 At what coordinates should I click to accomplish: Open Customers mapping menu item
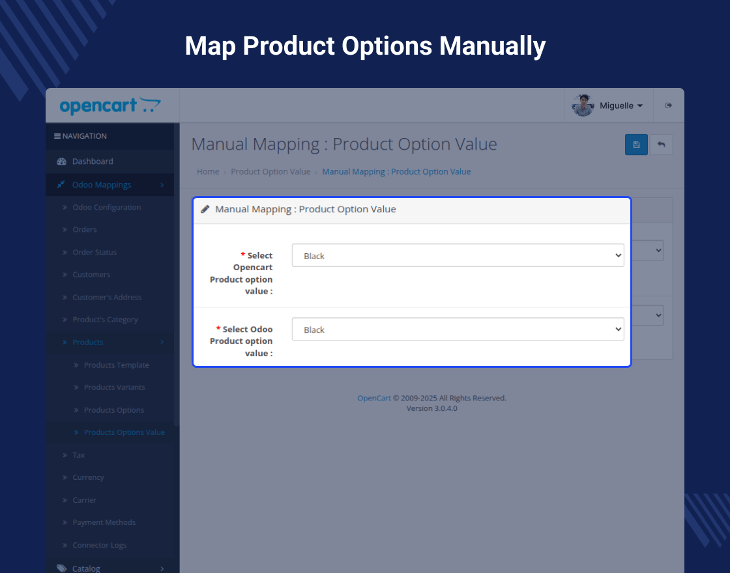(x=91, y=274)
